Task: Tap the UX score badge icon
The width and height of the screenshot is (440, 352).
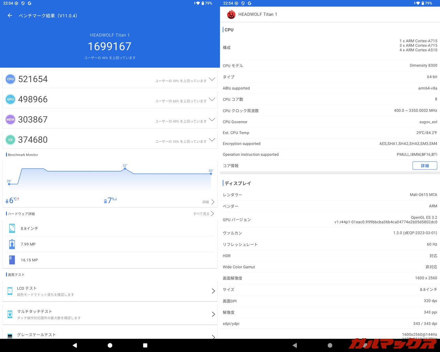Action: tap(10, 140)
